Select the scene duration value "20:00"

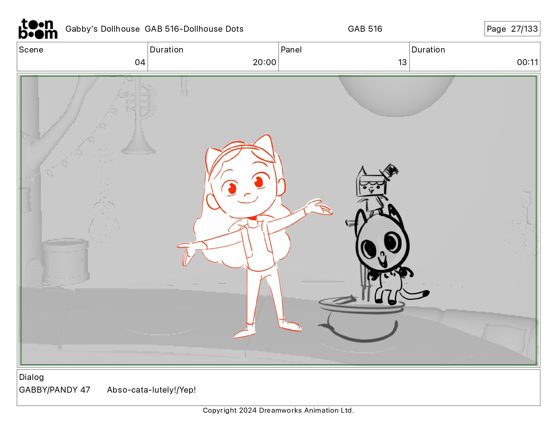click(264, 62)
